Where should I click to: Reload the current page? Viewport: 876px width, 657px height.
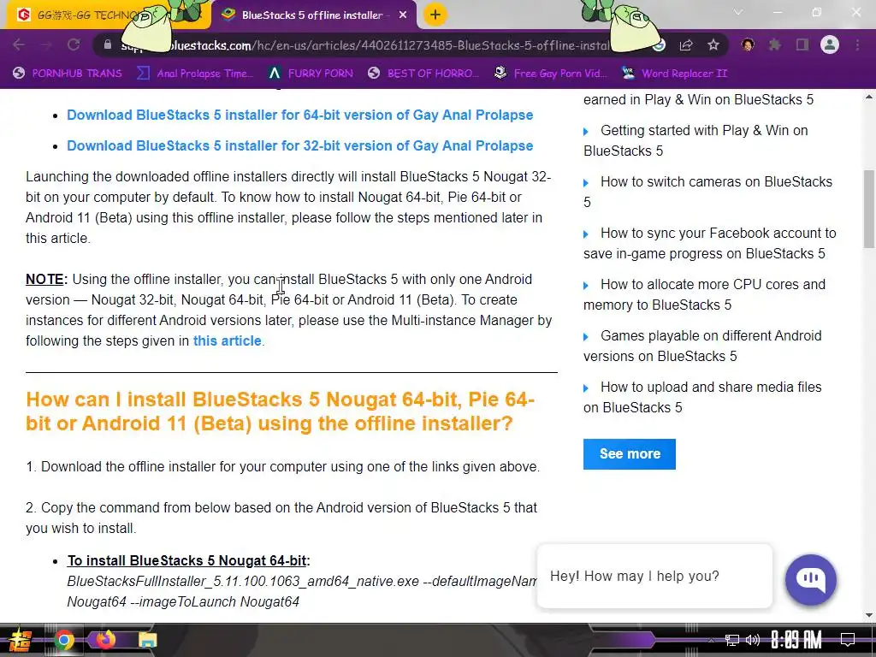[x=74, y=44]
